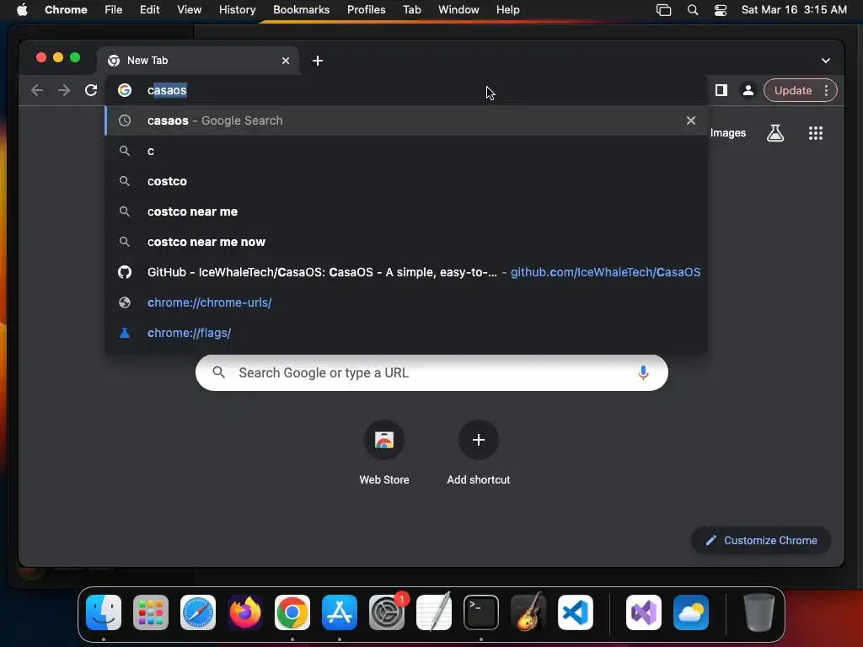Close the New Tab tab
This screenshot has width=863, height=647.
click(x=286, y=61)
